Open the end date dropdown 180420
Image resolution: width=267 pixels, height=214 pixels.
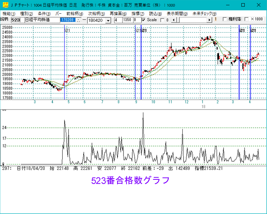click(x=108, y=21)
